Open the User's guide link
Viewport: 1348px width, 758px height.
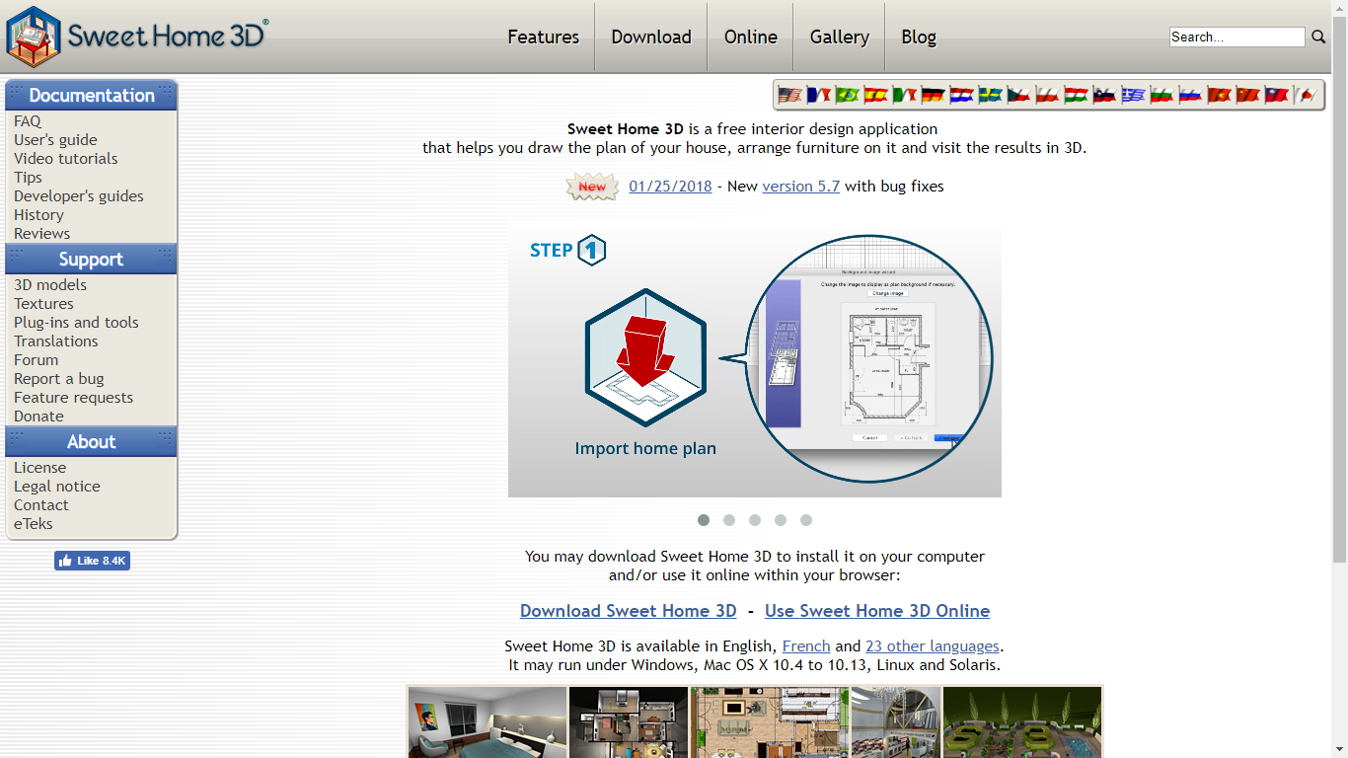point(55,140)
